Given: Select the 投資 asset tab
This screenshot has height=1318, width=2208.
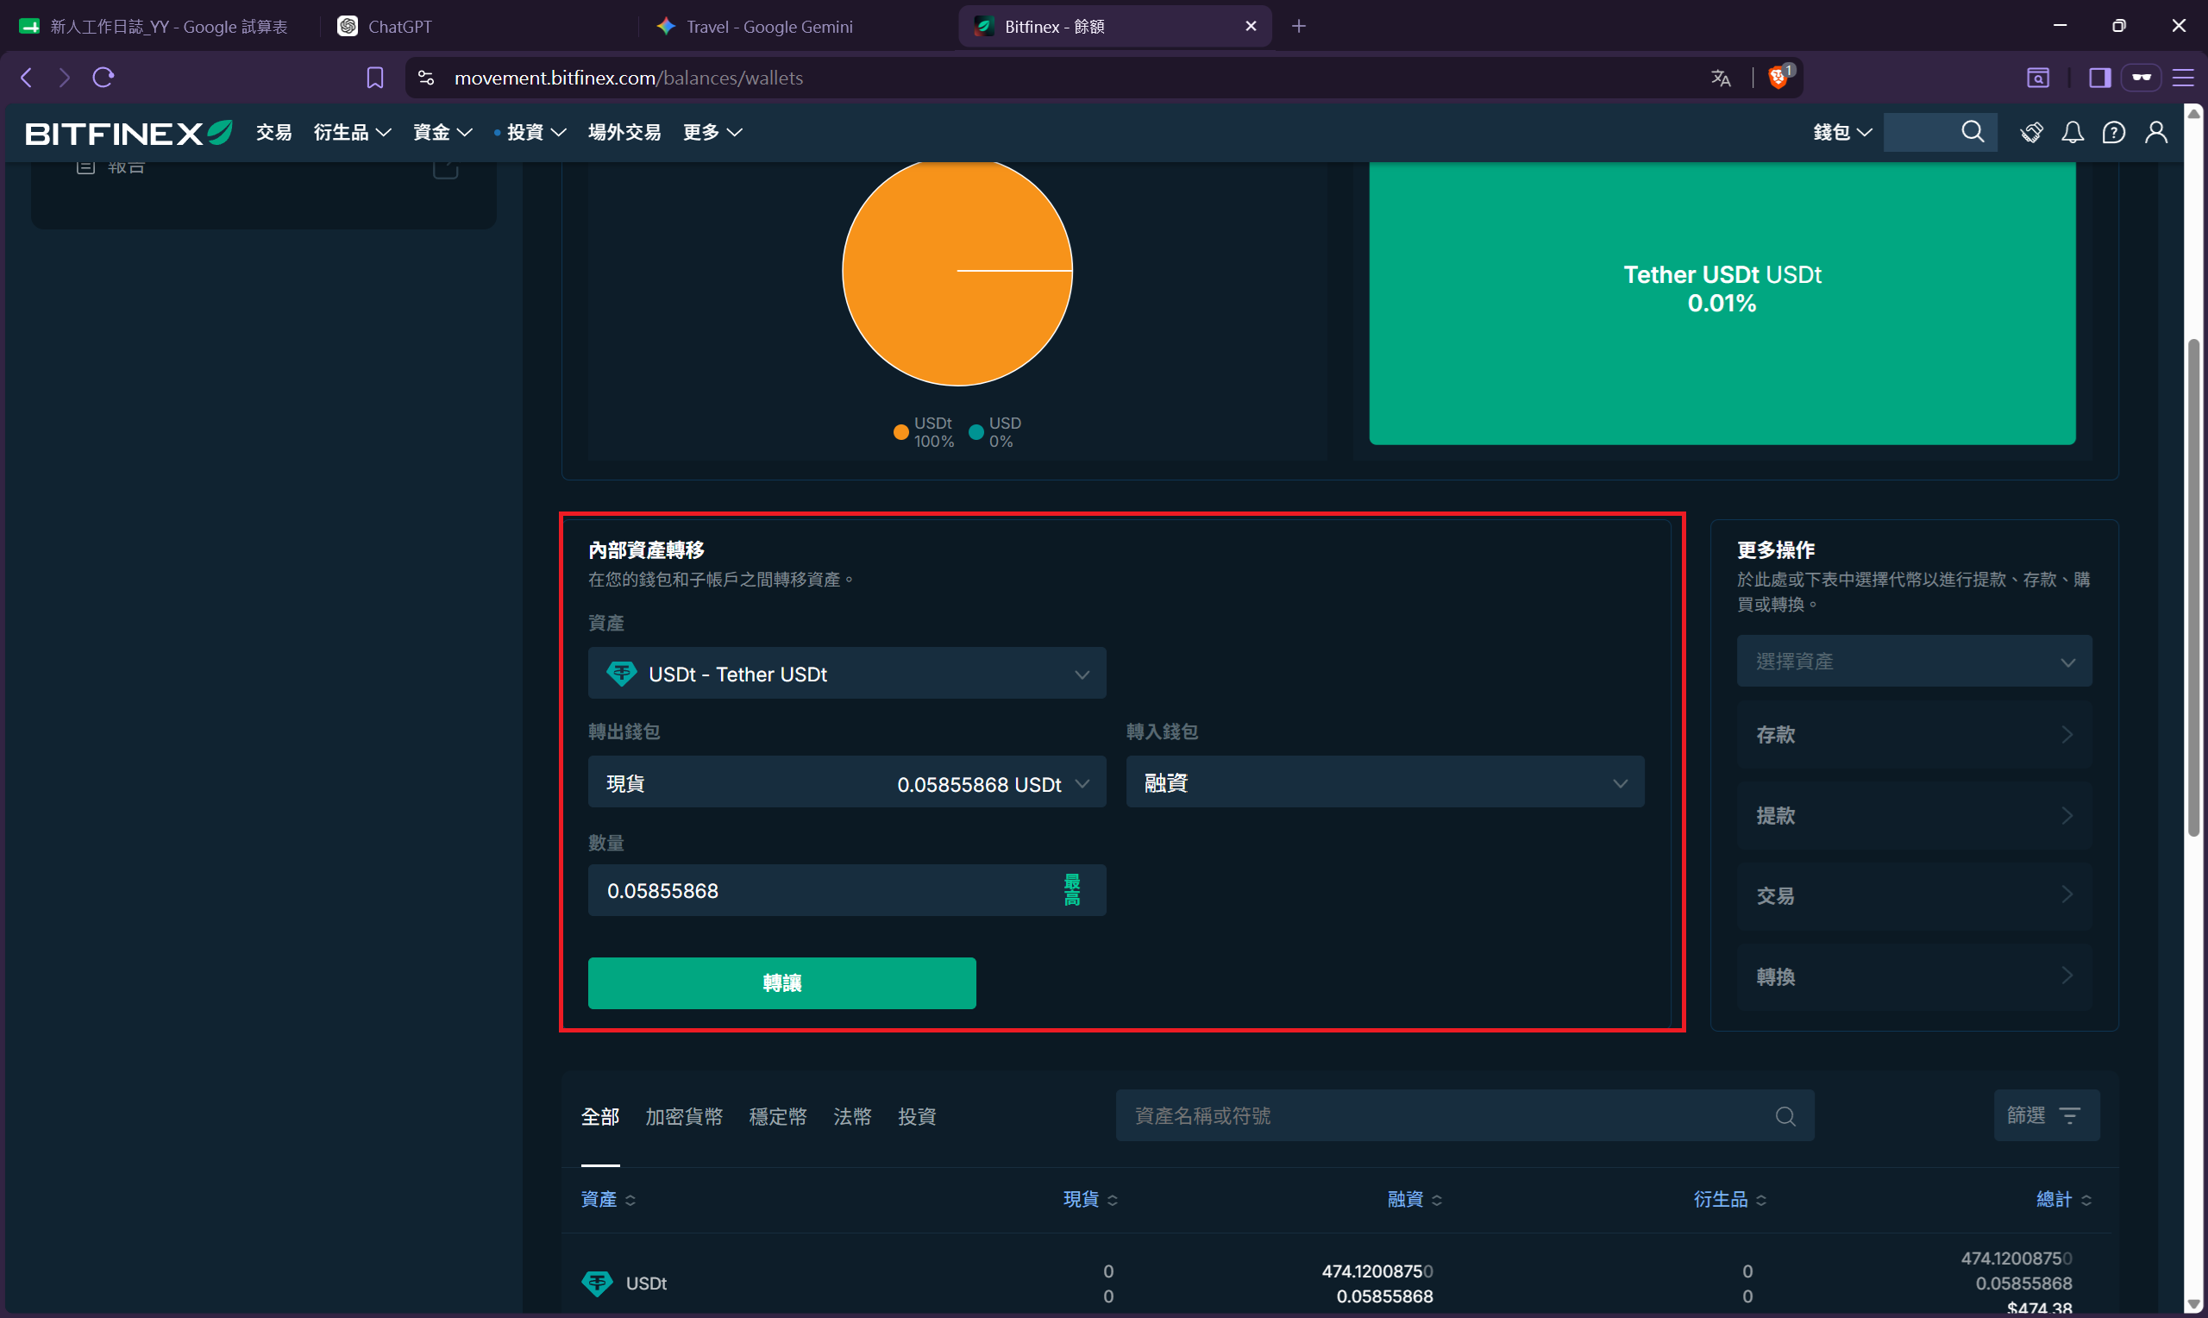Looking at the screenshot, I should [x=917, y=1116].
